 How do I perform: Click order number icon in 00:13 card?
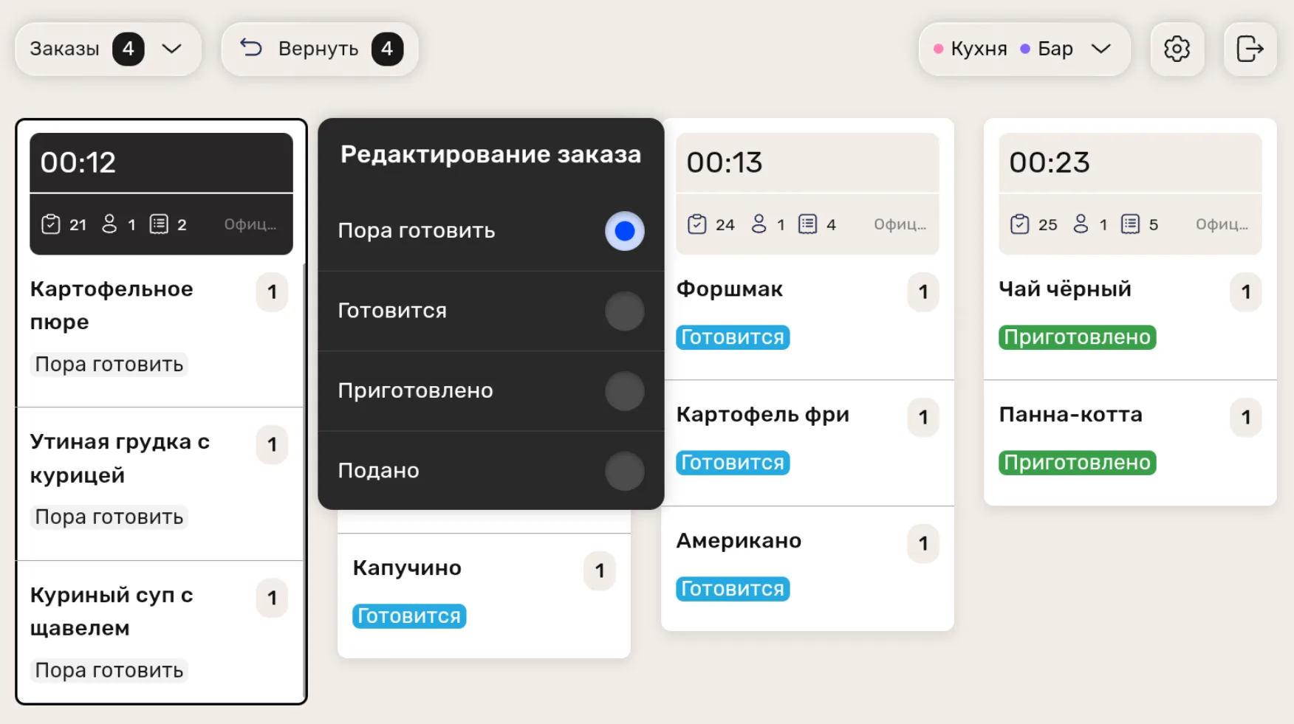click(696, 224)
